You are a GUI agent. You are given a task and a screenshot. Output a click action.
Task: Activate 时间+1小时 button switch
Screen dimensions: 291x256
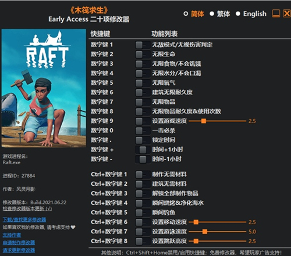[x=143, y=150]
